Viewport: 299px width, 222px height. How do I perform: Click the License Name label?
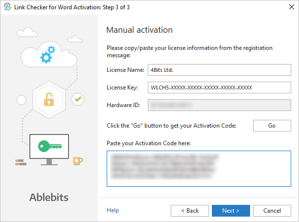point(125,70)
